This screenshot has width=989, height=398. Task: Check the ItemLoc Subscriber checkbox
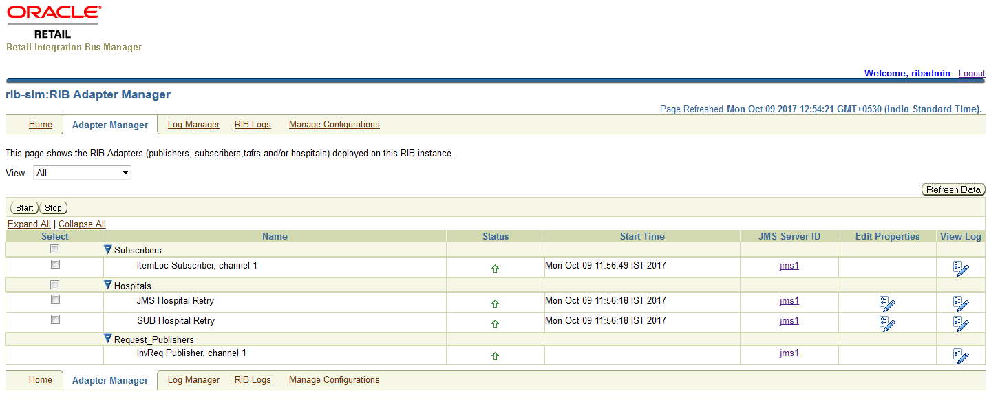coord(55,264)
